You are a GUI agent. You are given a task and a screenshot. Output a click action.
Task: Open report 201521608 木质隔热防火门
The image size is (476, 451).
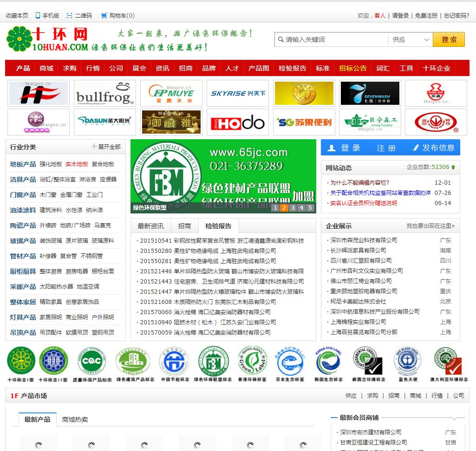pos(208,302)
